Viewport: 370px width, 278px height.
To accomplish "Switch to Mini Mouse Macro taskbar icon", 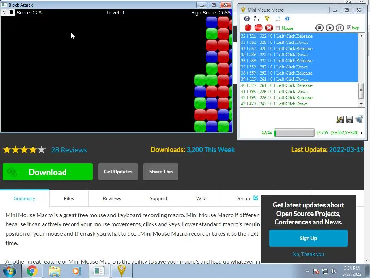I will point(122,271).
